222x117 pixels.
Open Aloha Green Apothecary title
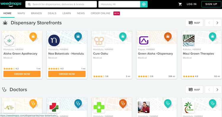click(x=20, y=54)
